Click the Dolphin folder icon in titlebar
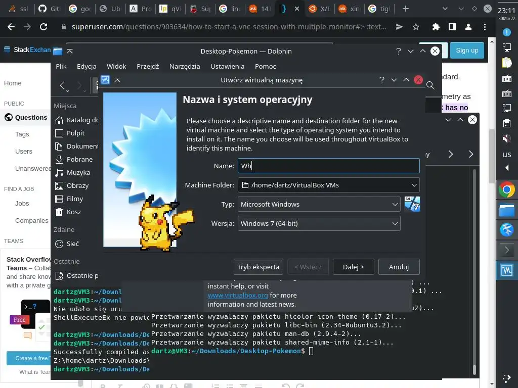518x388 pixels. (58, 51)
